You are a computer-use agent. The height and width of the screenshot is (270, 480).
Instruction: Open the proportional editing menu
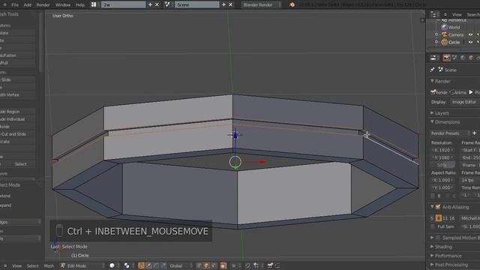pos(235,265)
